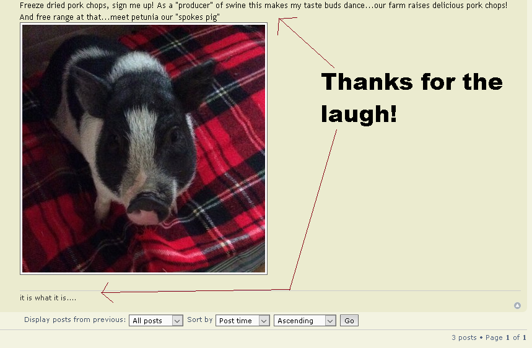Click the signature "it is what it is...."

click(x=48, y=298)
